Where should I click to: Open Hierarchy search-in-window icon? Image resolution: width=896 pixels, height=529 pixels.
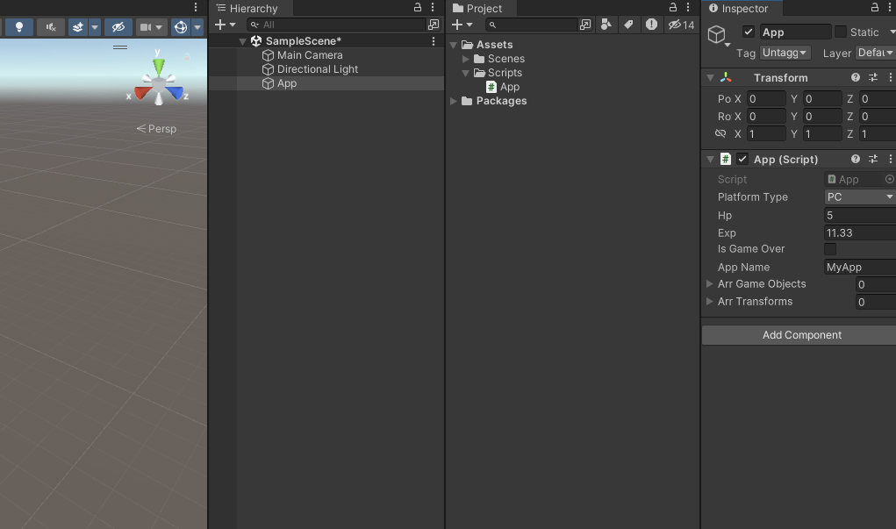pos(434,25)
